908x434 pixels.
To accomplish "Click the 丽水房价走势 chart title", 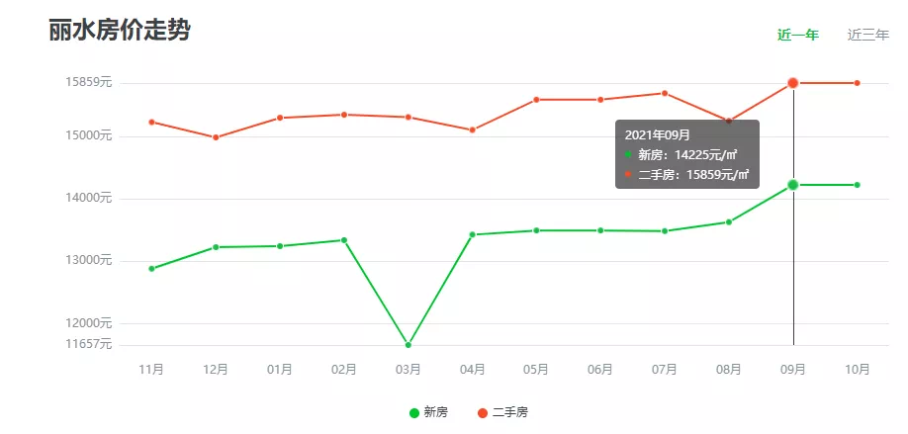I will coord(120,30).
